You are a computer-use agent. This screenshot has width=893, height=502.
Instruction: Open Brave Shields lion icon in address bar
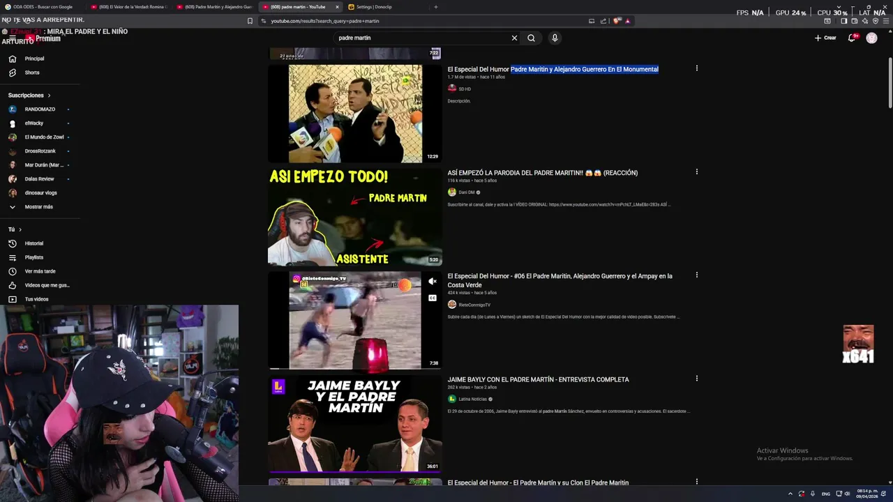pos(617,21)
